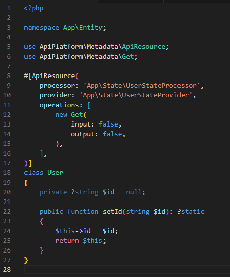The width and height of the screenshot is (230, 277).
Task: Click the 'public' keyword on line 22
Action: [x=51, y=212]
